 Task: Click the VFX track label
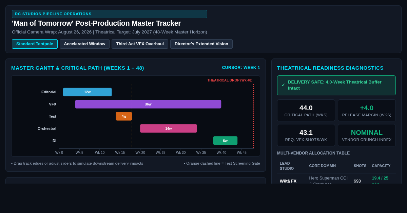[53, 104]
